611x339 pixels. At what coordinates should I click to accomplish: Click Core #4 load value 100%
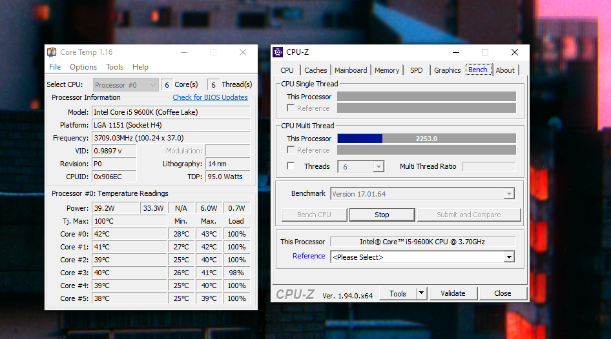[236, 286]
